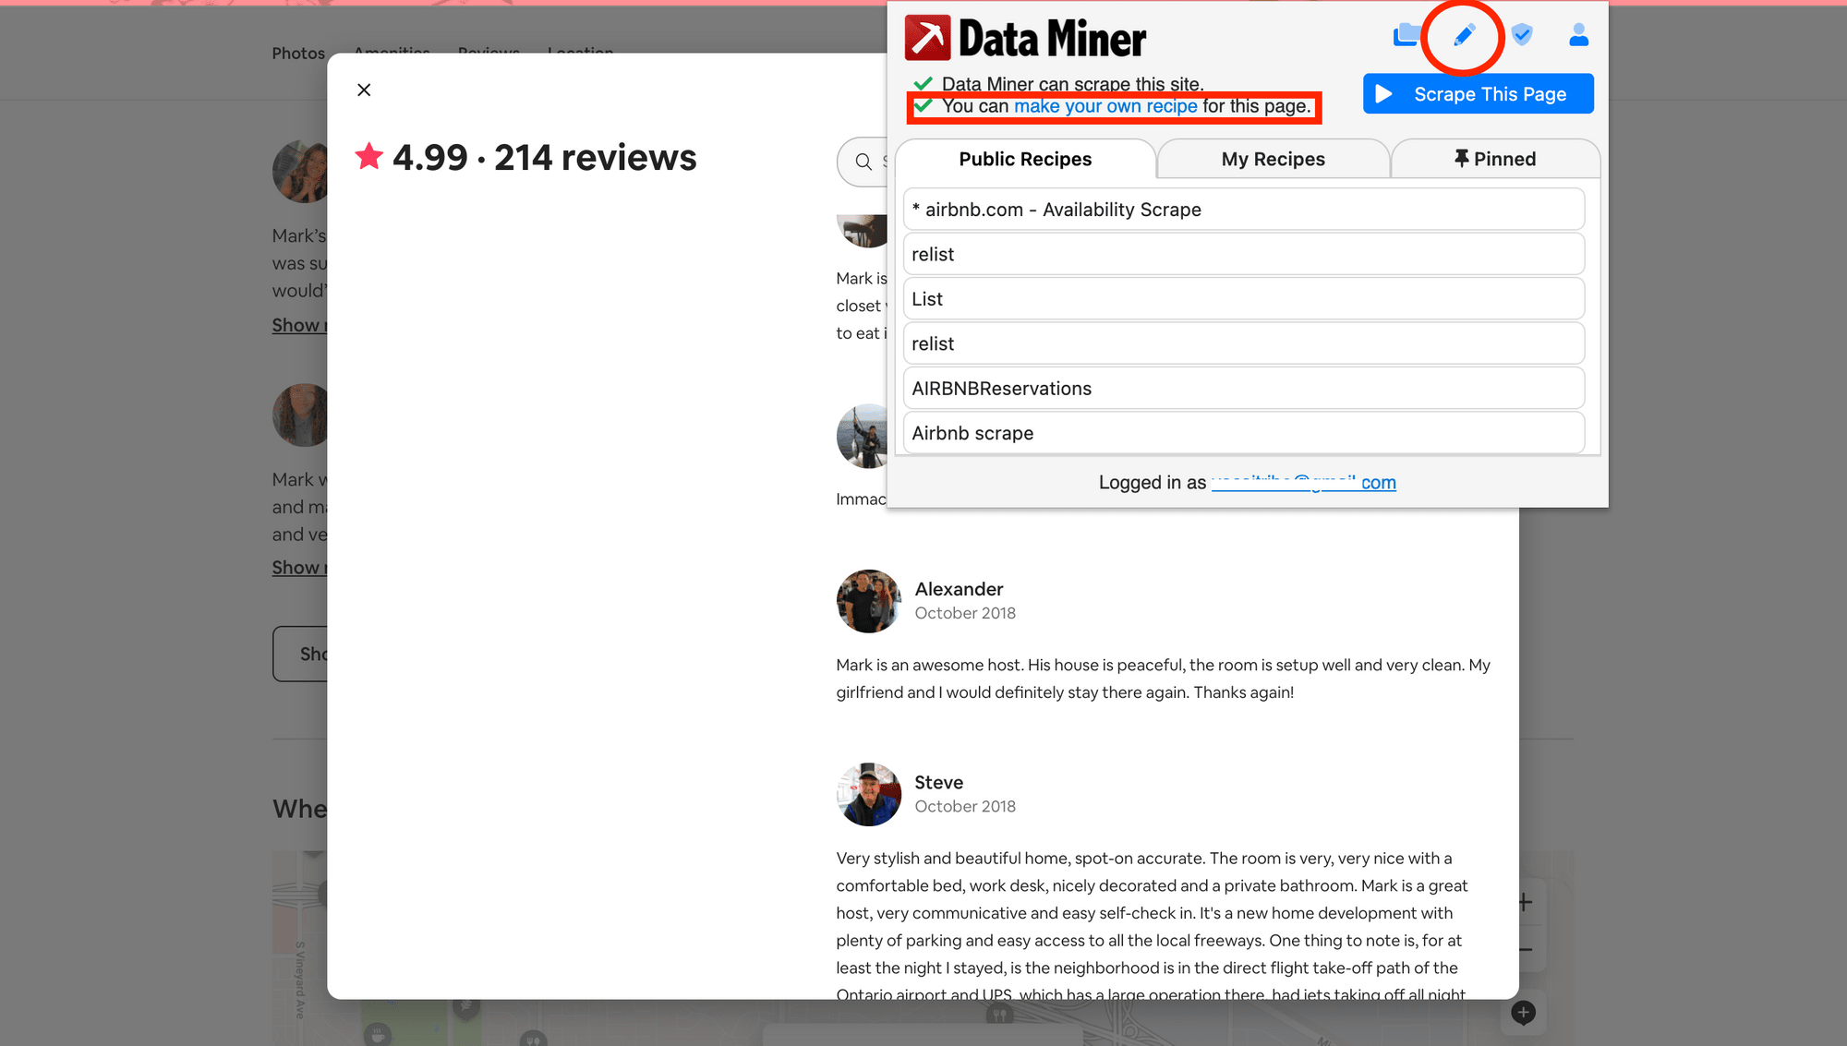Click the map zoom-out minus button
1847x1046 pixels.
(1525, 949)
